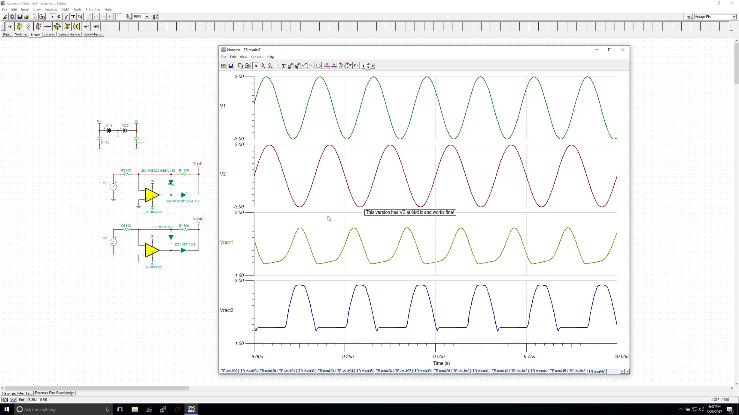Open a schematic file in the main toolbar
Viewport: 739px width, 415px height.
(5, 17)
